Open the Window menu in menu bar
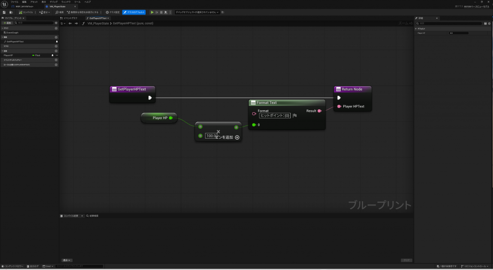Image resolution: width=493 pixels, height=270 pixels. (65, 2)
